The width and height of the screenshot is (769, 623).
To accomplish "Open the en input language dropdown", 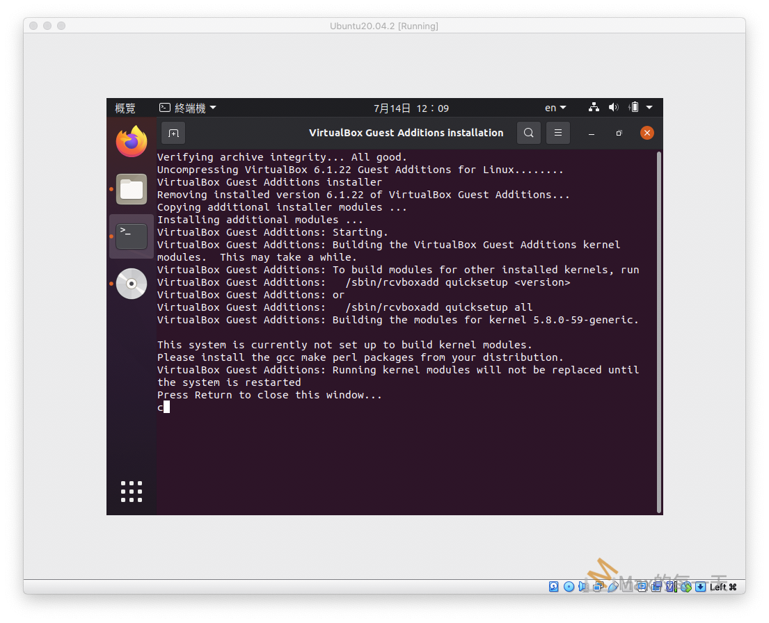I will tap(555, 108).
